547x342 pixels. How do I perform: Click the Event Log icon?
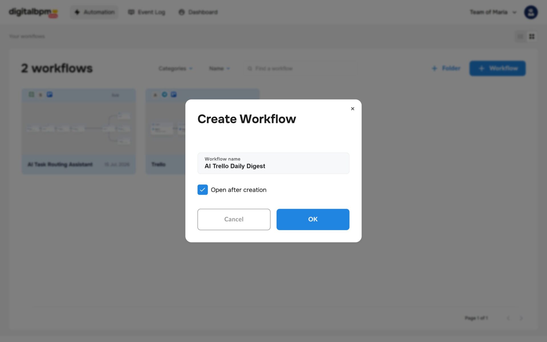click(131, 12)
